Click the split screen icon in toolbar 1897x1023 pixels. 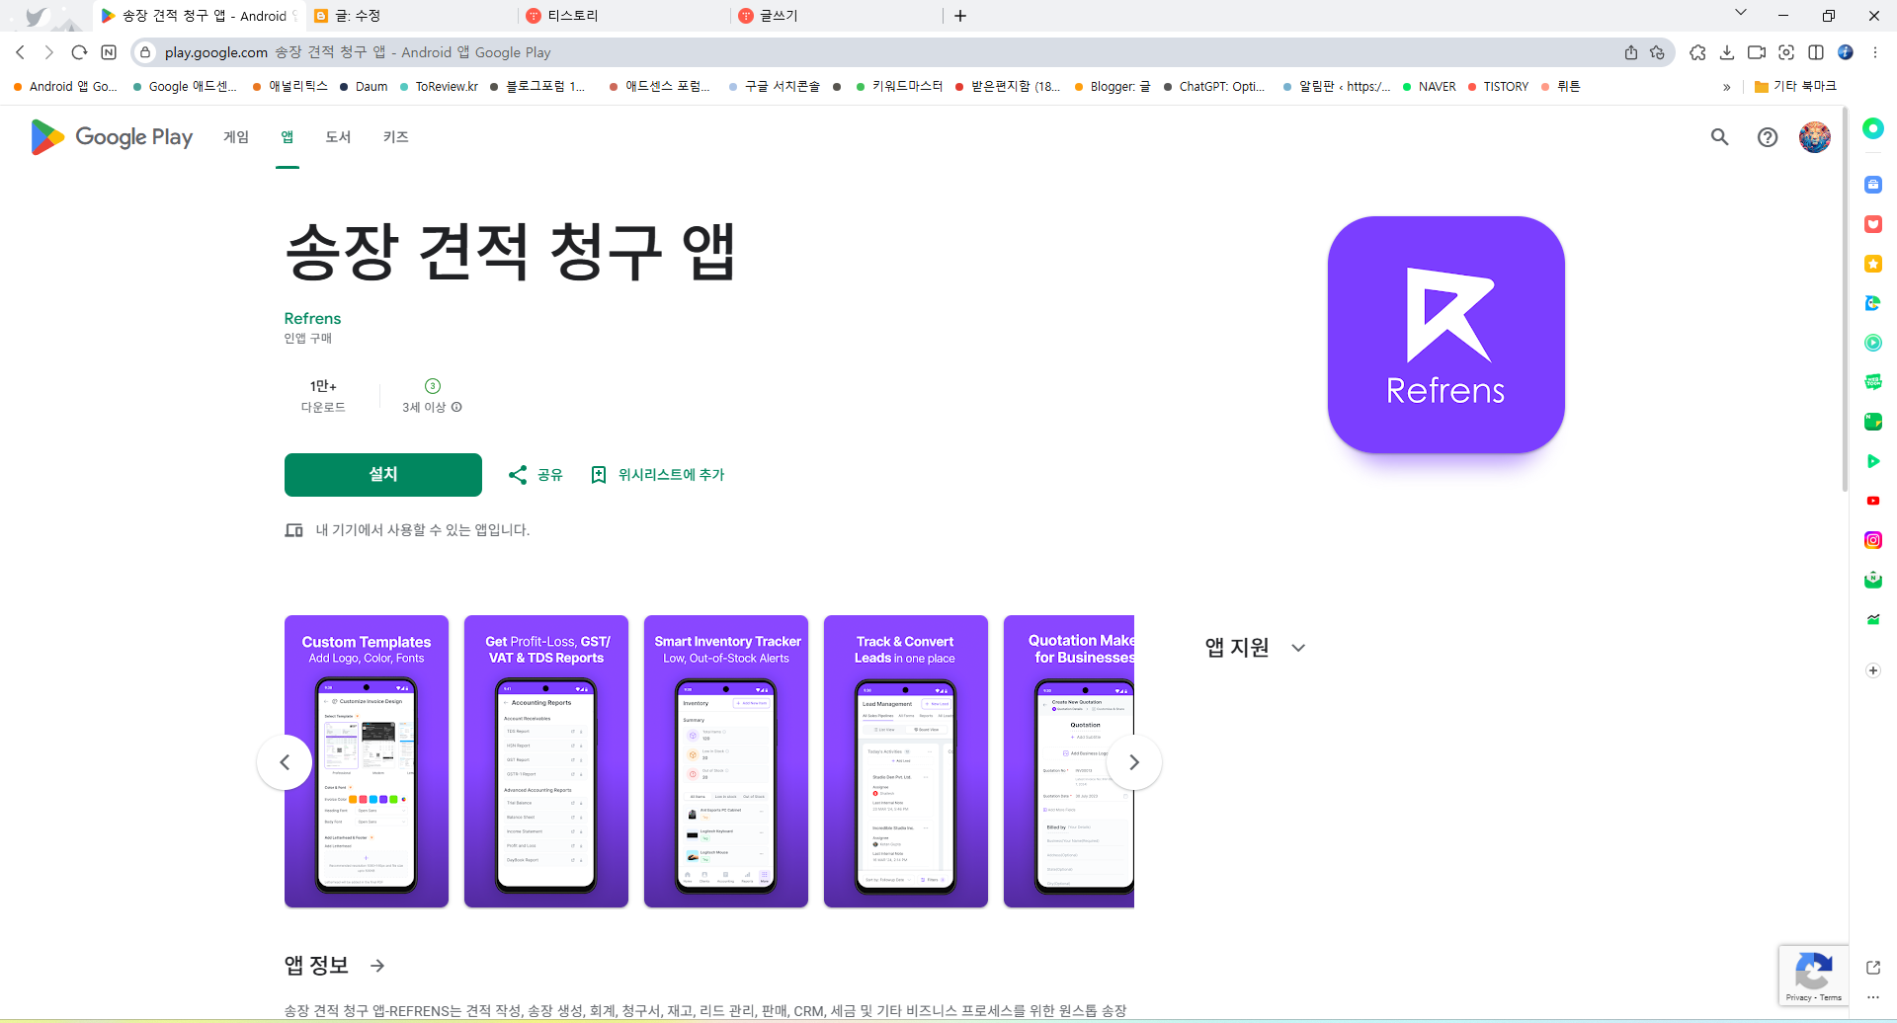coord(1816,52)
